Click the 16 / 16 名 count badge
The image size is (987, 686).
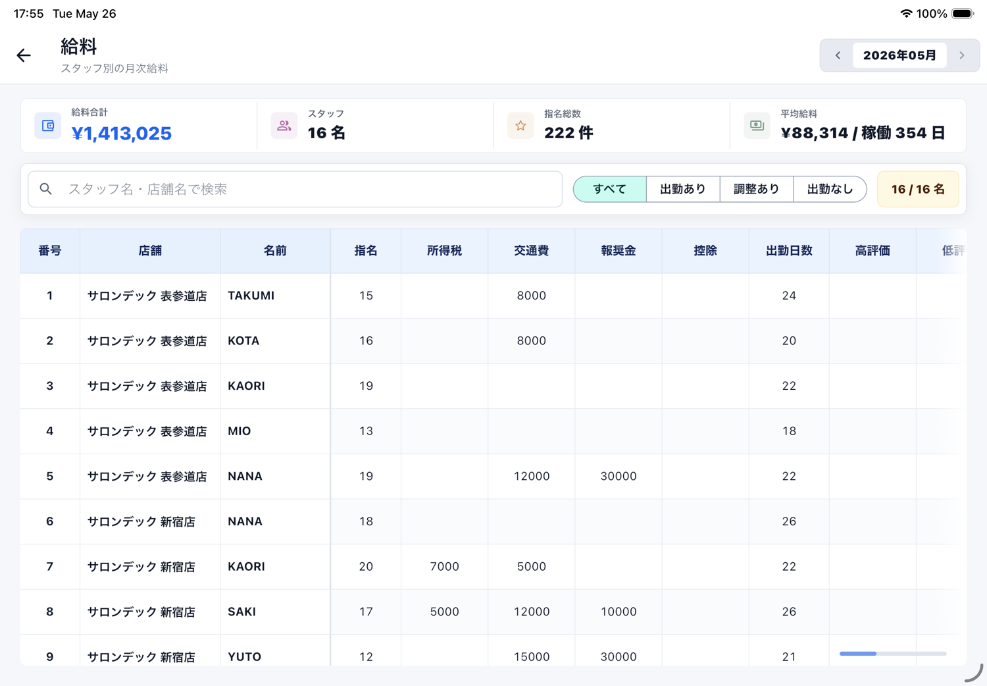918,189
